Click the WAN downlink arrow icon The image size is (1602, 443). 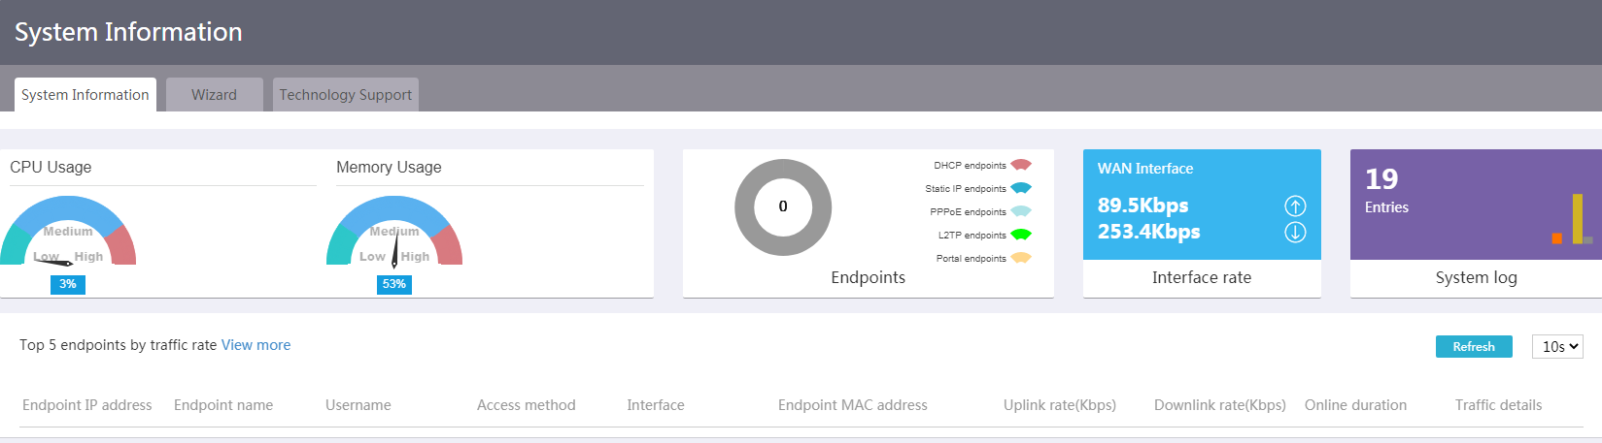[x=1295, y=232]
